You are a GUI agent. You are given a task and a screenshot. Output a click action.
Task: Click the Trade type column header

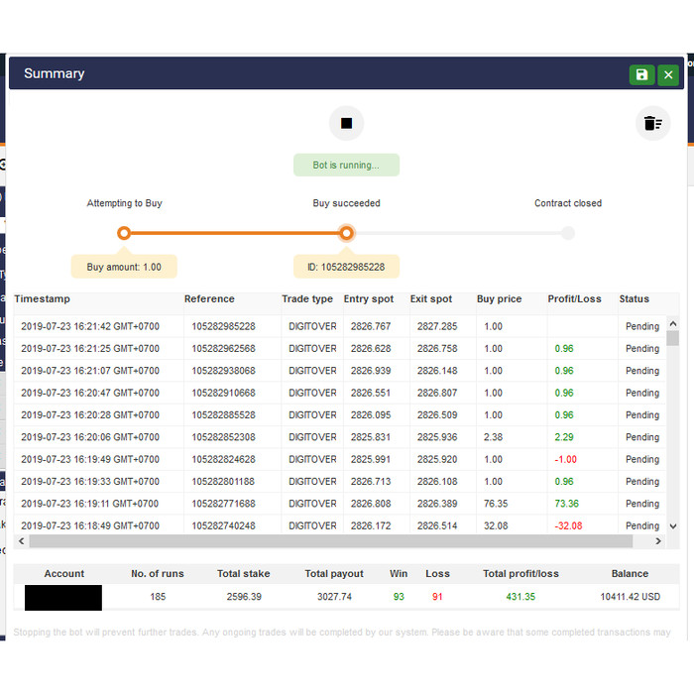tap(307, 298)
